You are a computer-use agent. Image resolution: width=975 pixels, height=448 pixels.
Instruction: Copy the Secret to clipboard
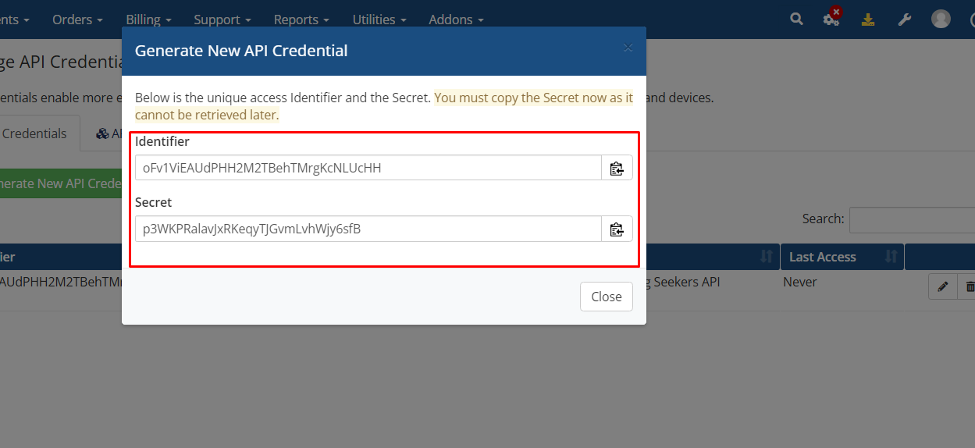[617, 229]
